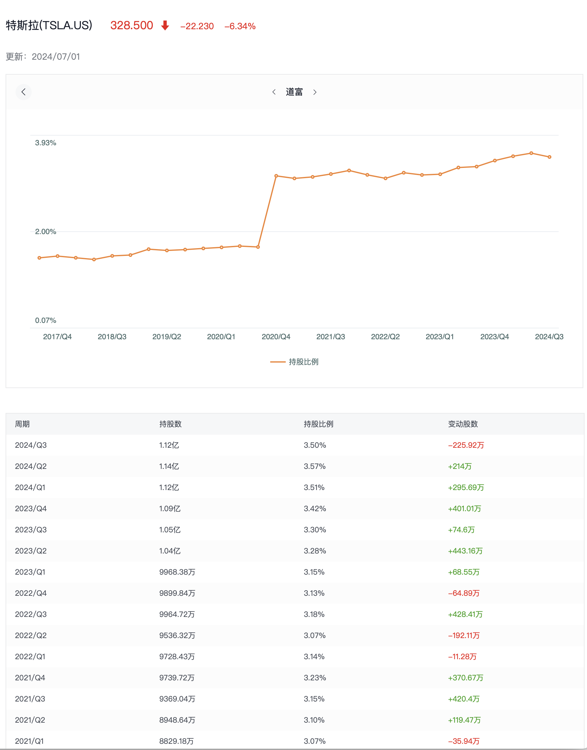The image size is (587, 750).
Task: Click the 9968.38万 holdings value
Action: tap(177, 572)
